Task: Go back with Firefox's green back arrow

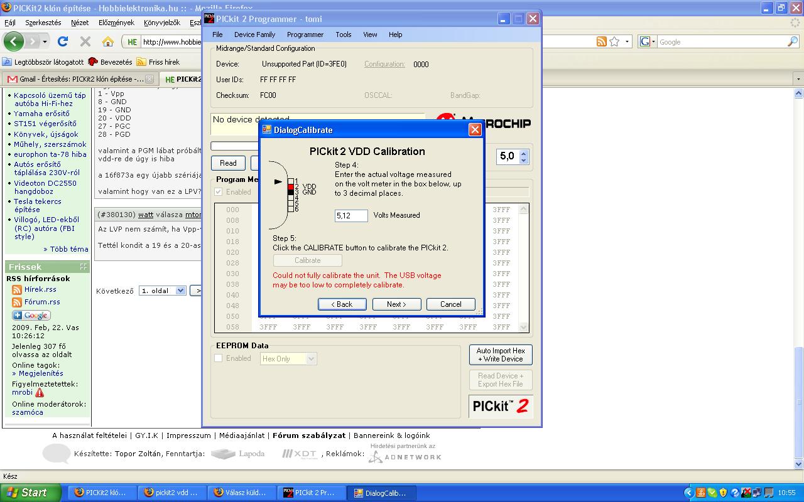Action: click(x=13, y=42)
